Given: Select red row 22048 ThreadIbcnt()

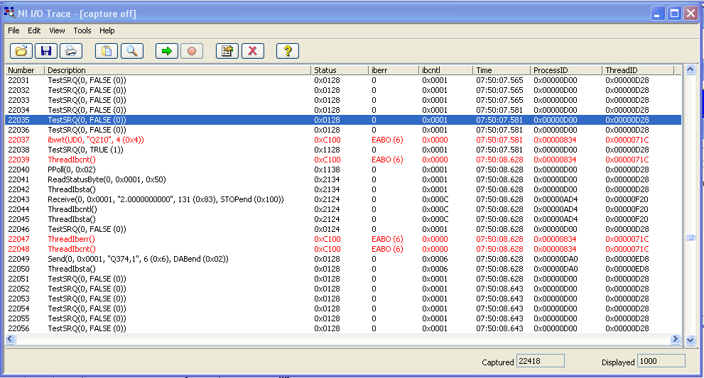Looking at the screenshot, I should 343,249.
